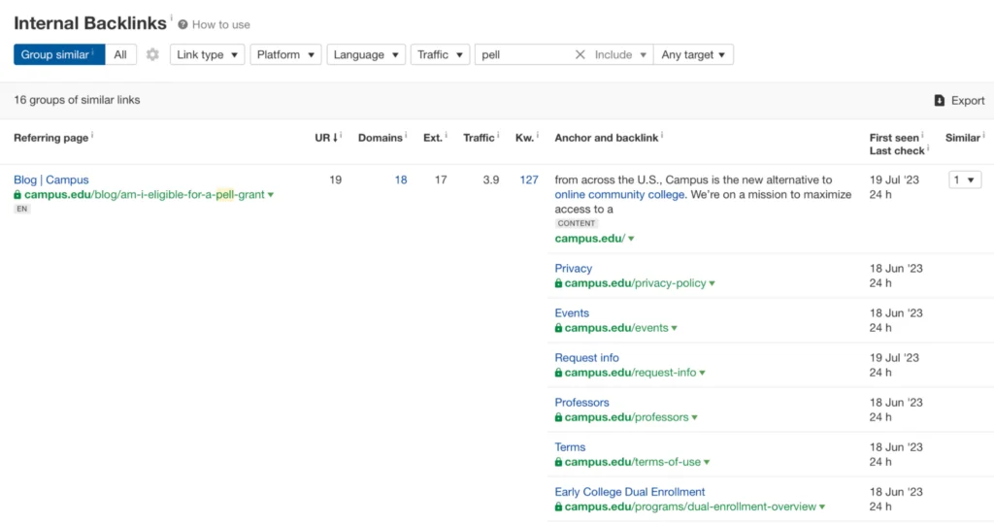Open the Traffic filter dropdown
Image resolution: width=994 pixels, height=523 pixels.
click(x=440, y=54)
